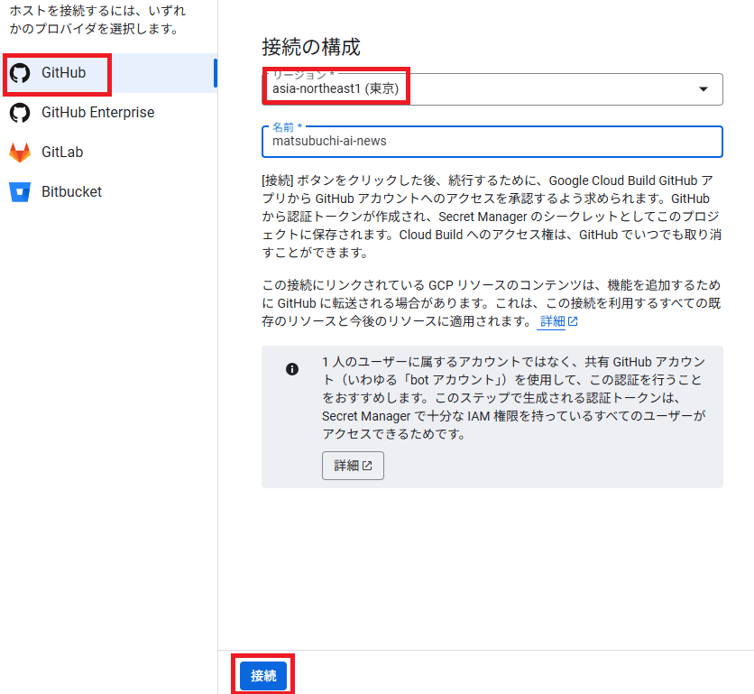The height and width of the screenshot is (694, 754).
Task: Click the text ホストを接続するには、いずれかのプロバイダを選択します
Action: point(97,20)
